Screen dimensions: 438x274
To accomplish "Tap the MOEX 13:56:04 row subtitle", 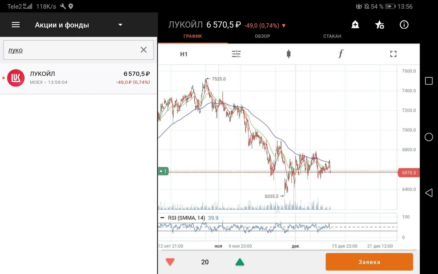I will (x=48, y=82).
